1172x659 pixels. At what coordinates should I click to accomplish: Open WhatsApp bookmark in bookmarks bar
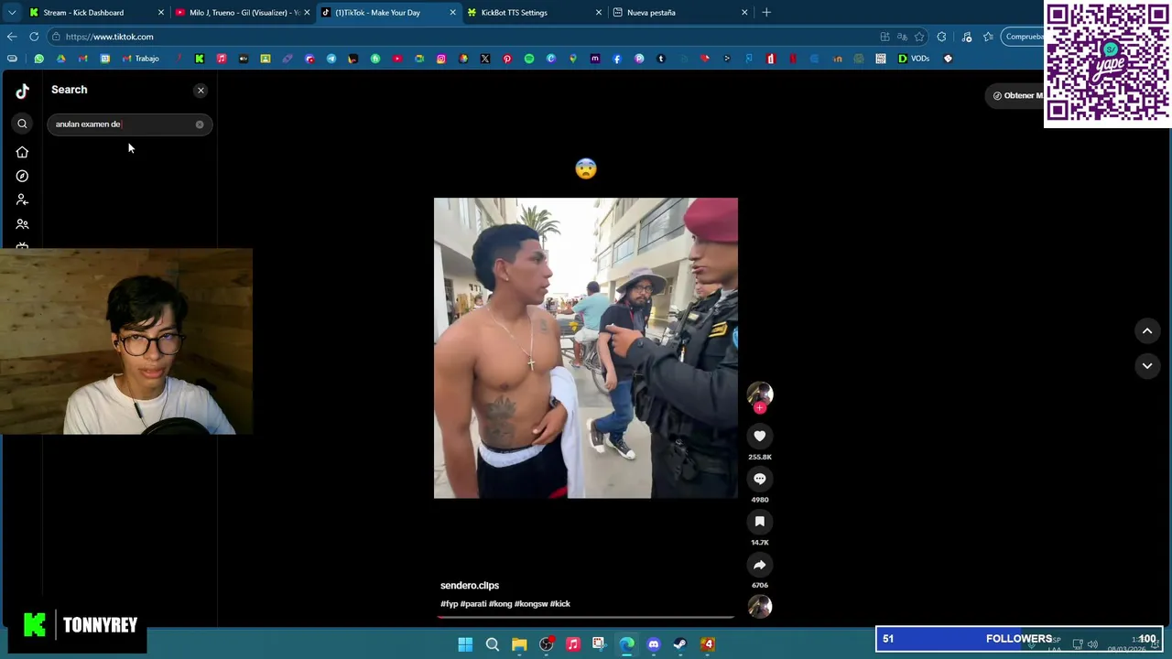pos(38,59)
